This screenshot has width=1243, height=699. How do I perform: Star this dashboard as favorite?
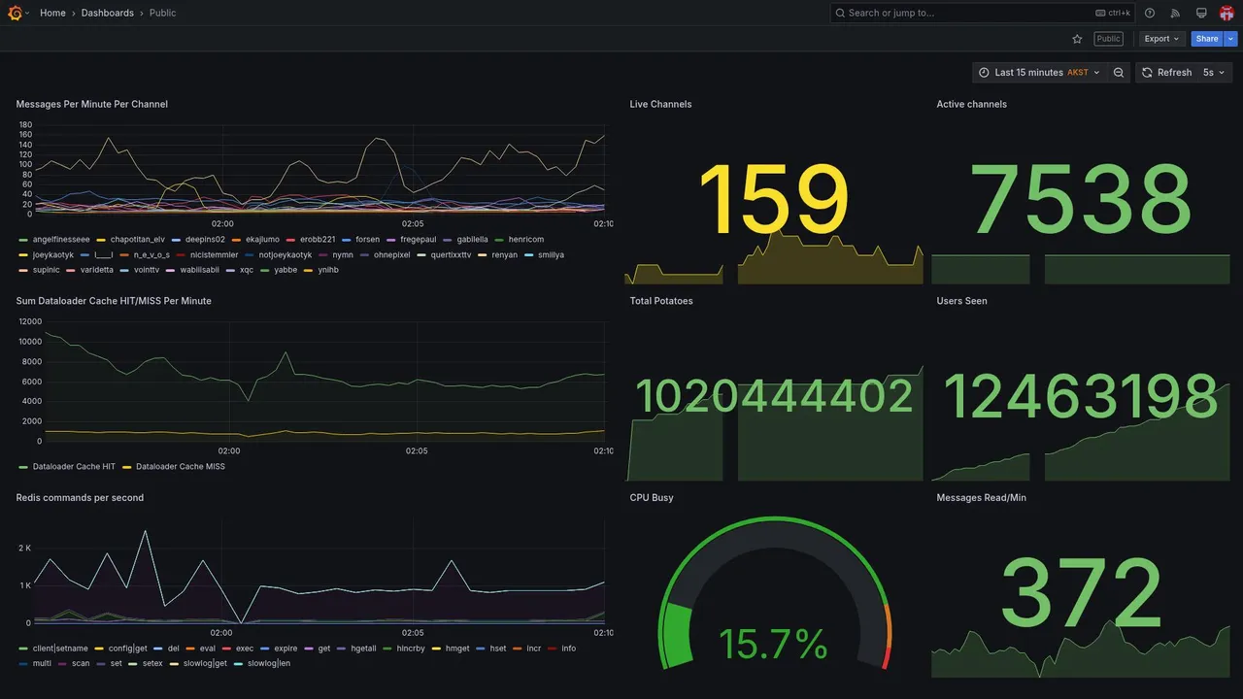click(x=1077, y=39)
